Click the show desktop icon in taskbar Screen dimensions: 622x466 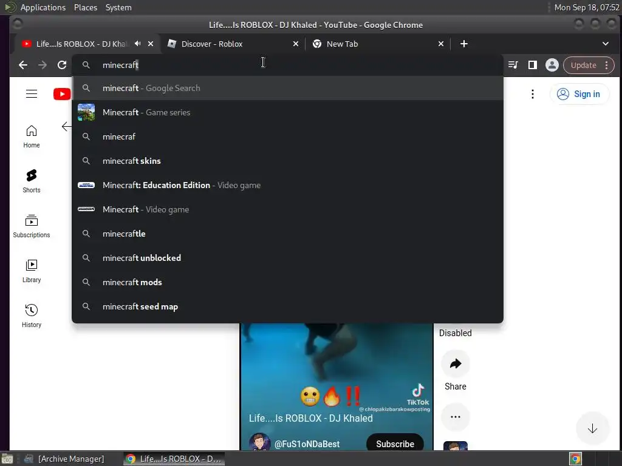[x=7, y=459]
